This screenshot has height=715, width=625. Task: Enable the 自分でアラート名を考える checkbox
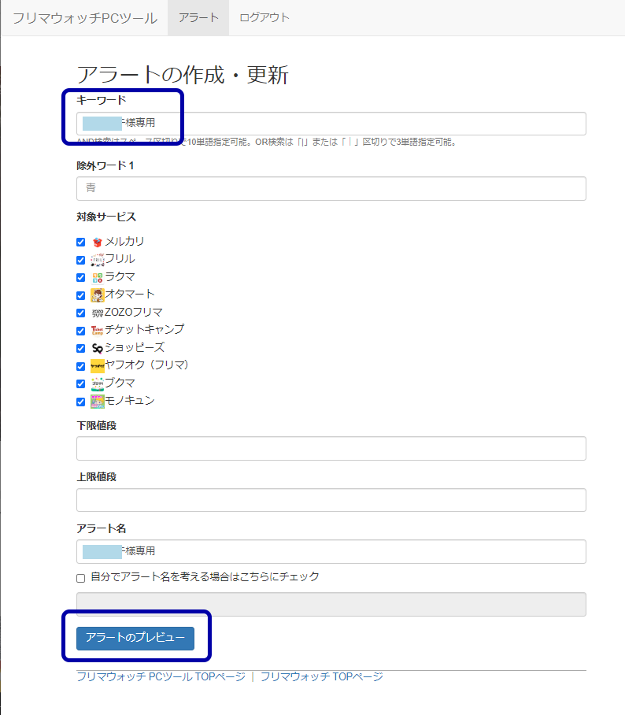pyautogui.click(x=80, y=578)
